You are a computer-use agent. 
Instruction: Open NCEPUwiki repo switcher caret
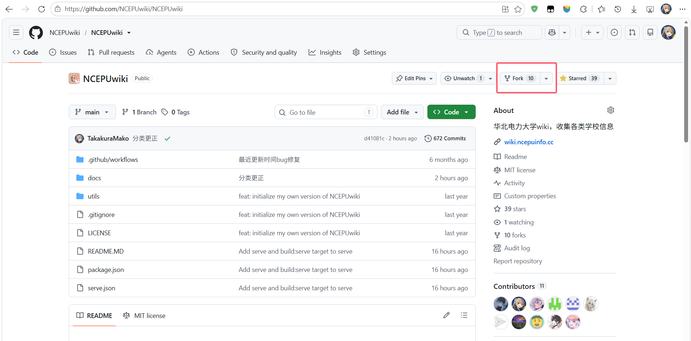click(129, 33)
